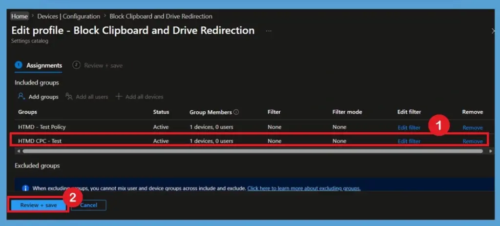Image resolution: width=500 pixels, height=226 pixels.
Task: Click the Review + save button
Action: (x=39, y=205)
